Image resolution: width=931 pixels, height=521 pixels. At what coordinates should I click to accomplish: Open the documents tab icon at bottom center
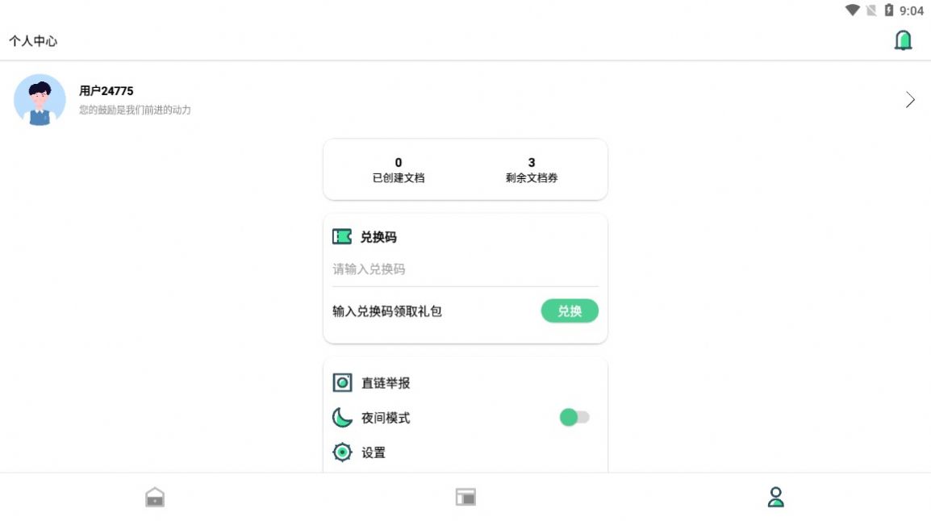tap(465, 496)
